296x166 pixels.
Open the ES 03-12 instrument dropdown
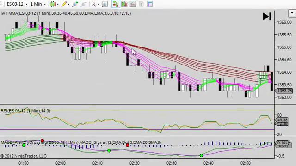[17, 4]
